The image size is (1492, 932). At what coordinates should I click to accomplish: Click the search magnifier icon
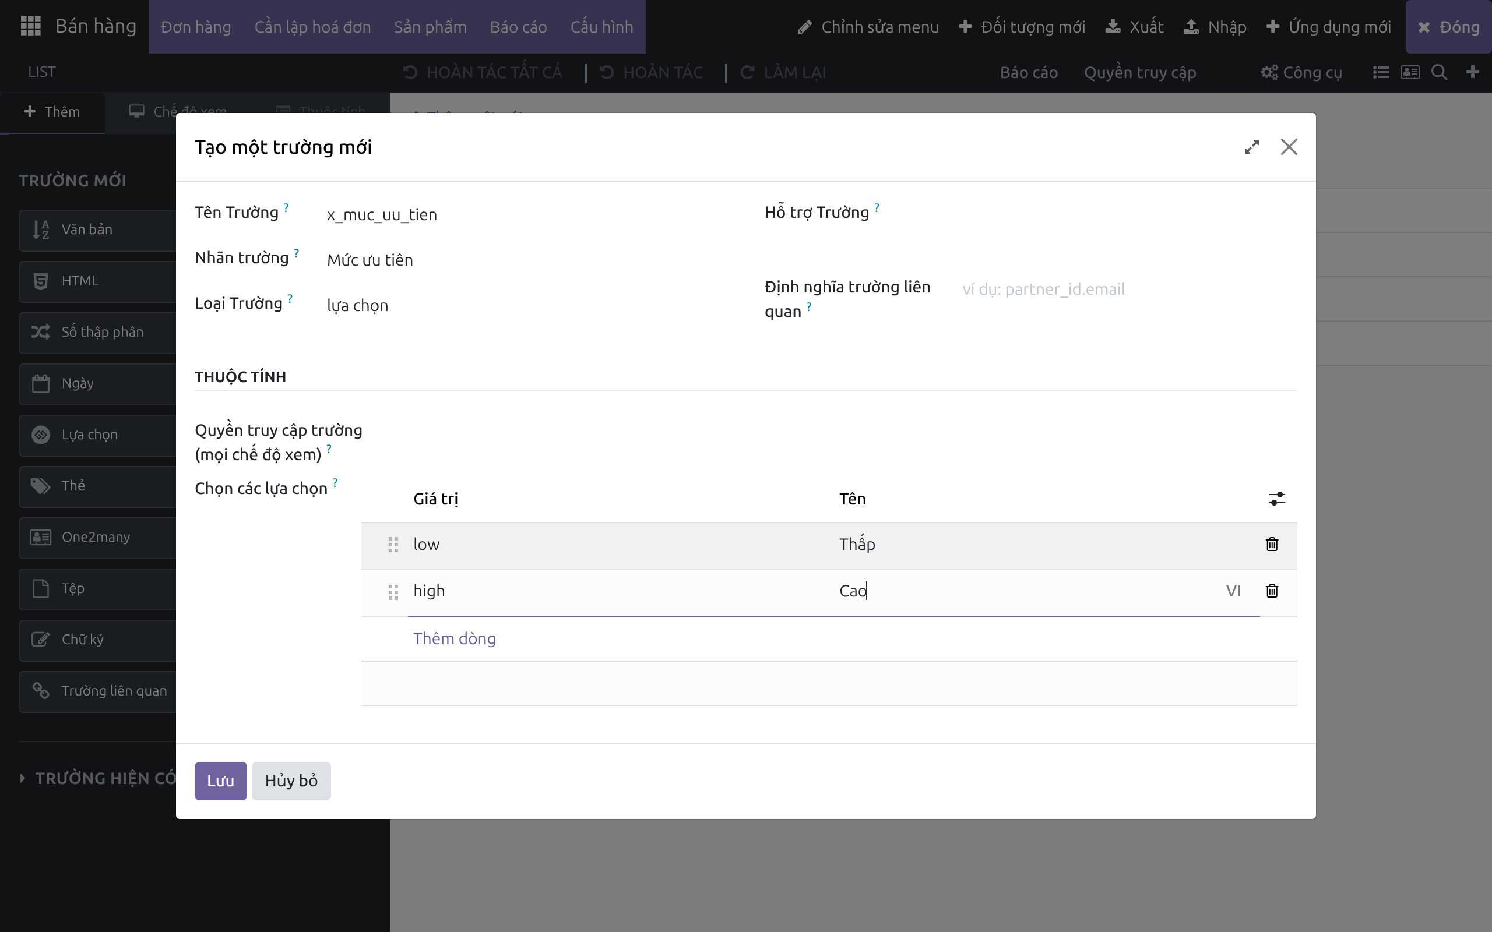1439,72
